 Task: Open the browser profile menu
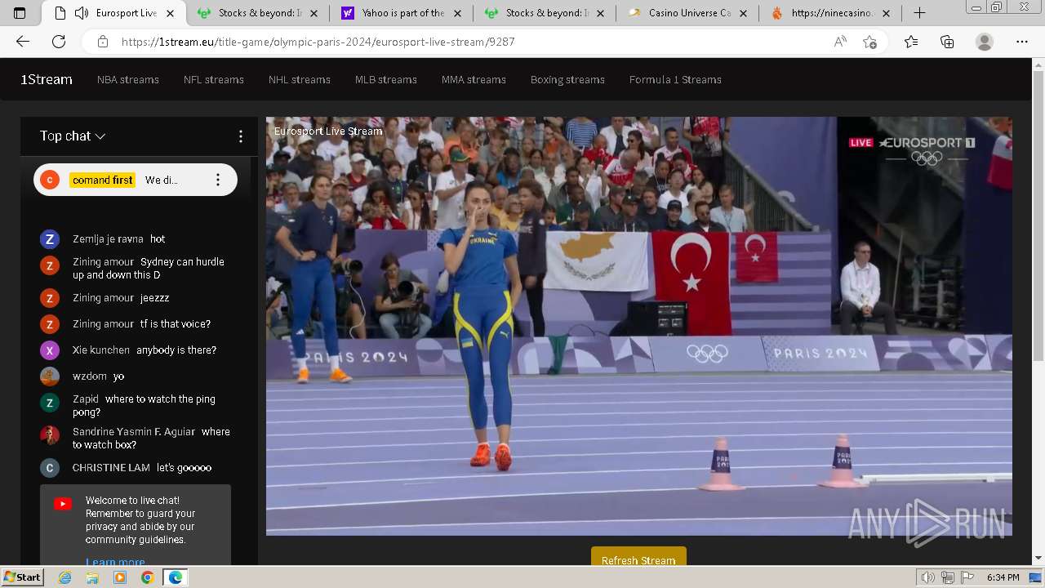coord(985,42)
